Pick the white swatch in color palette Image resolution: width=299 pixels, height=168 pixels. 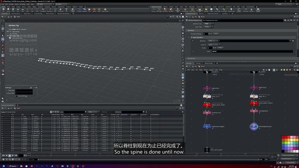point(297,151)
